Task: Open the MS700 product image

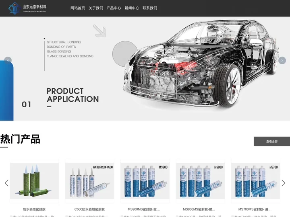Action: 256,181
